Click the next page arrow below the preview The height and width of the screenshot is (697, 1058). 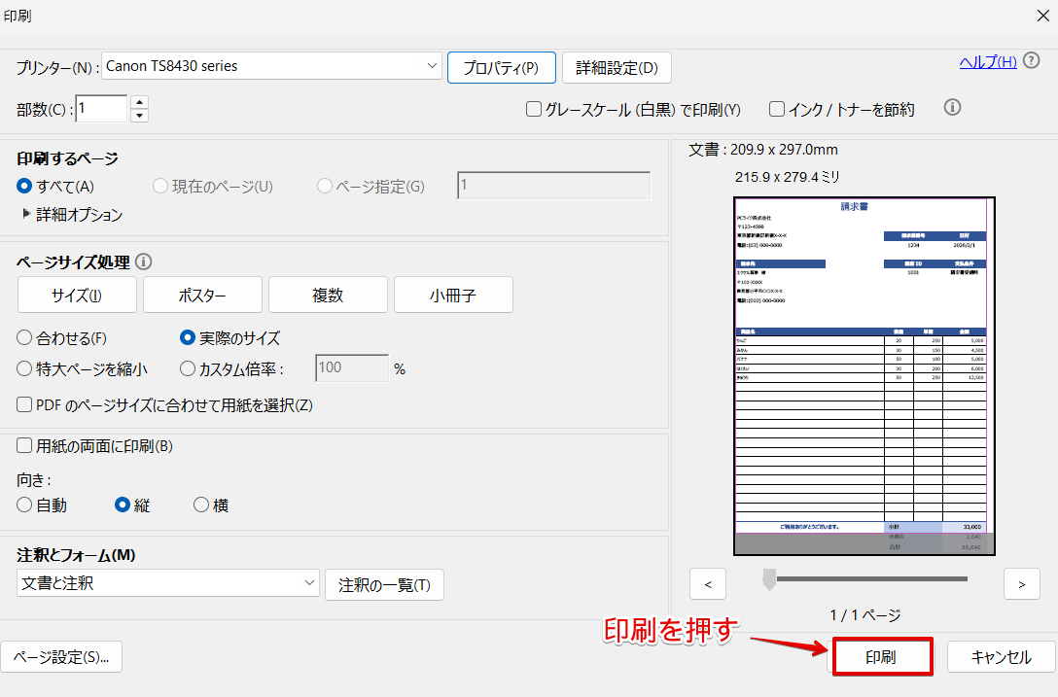coord(1021,583)
